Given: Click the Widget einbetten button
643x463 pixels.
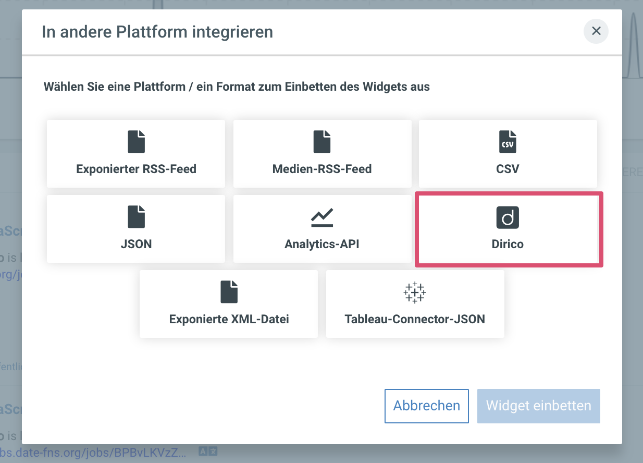Looking at the screenshot, I should click(539, 406).
